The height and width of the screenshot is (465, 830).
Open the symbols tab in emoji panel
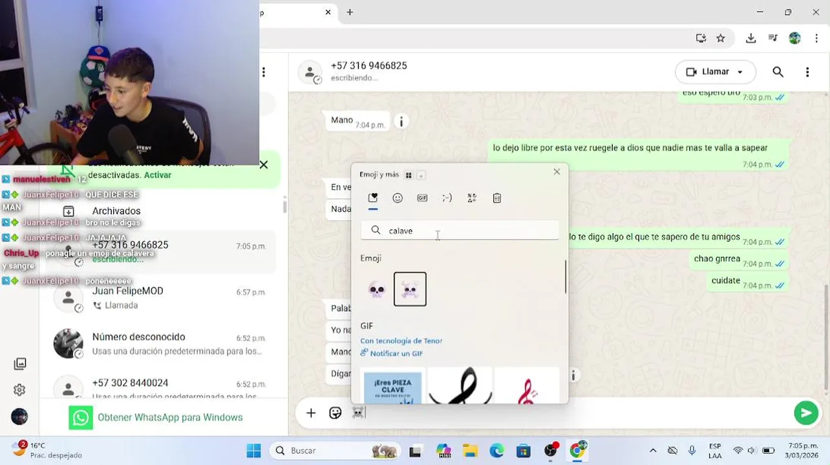(472, 198)
